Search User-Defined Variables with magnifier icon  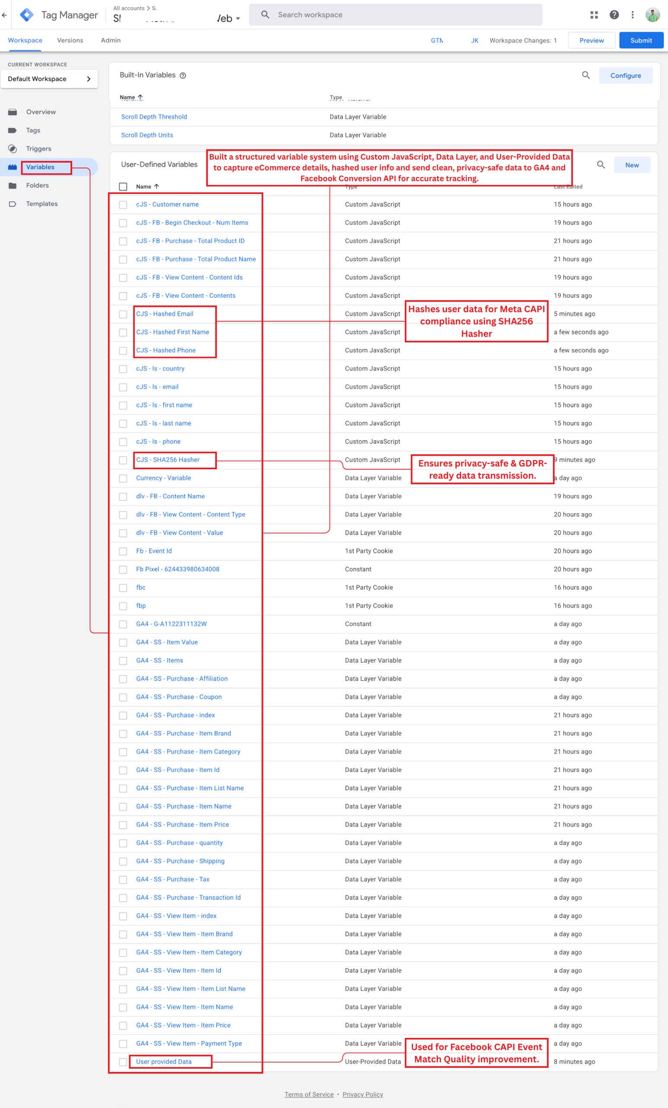[601, 164]
